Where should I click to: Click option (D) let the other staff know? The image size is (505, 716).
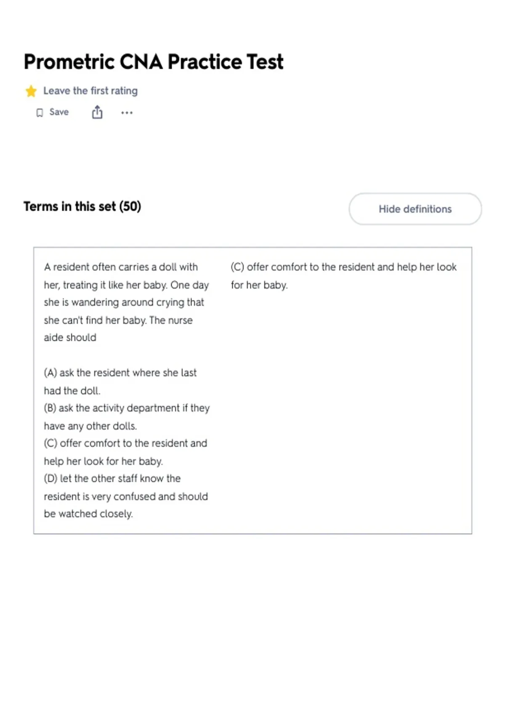click(126, 496)
